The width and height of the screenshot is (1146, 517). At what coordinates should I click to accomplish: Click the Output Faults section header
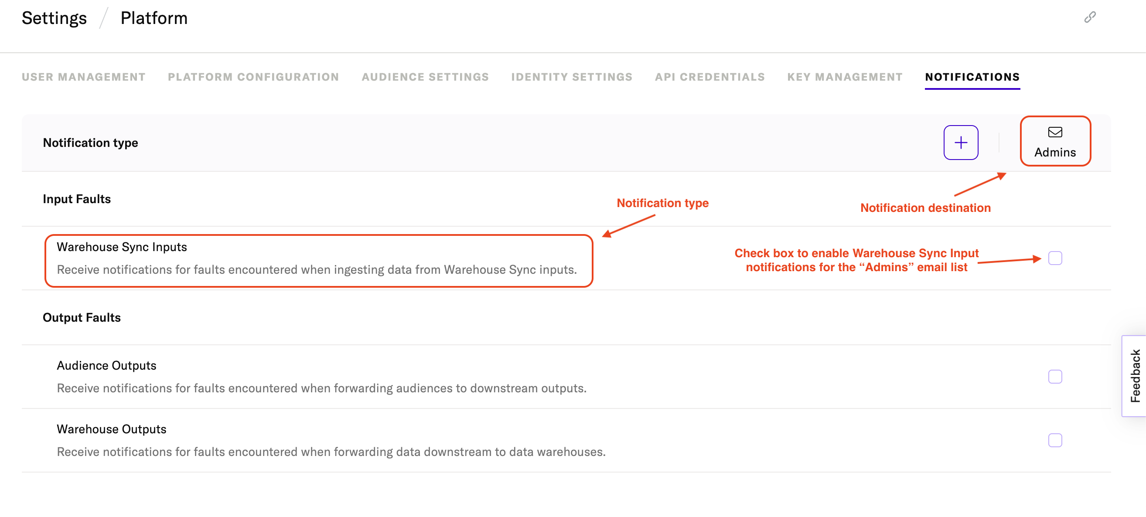82,317
